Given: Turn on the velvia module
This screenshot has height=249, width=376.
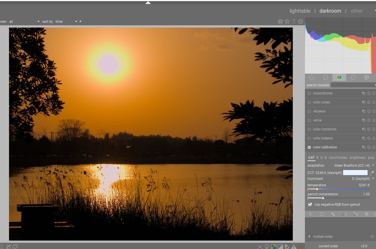Looking at the screenshot, I should [309, 120].
